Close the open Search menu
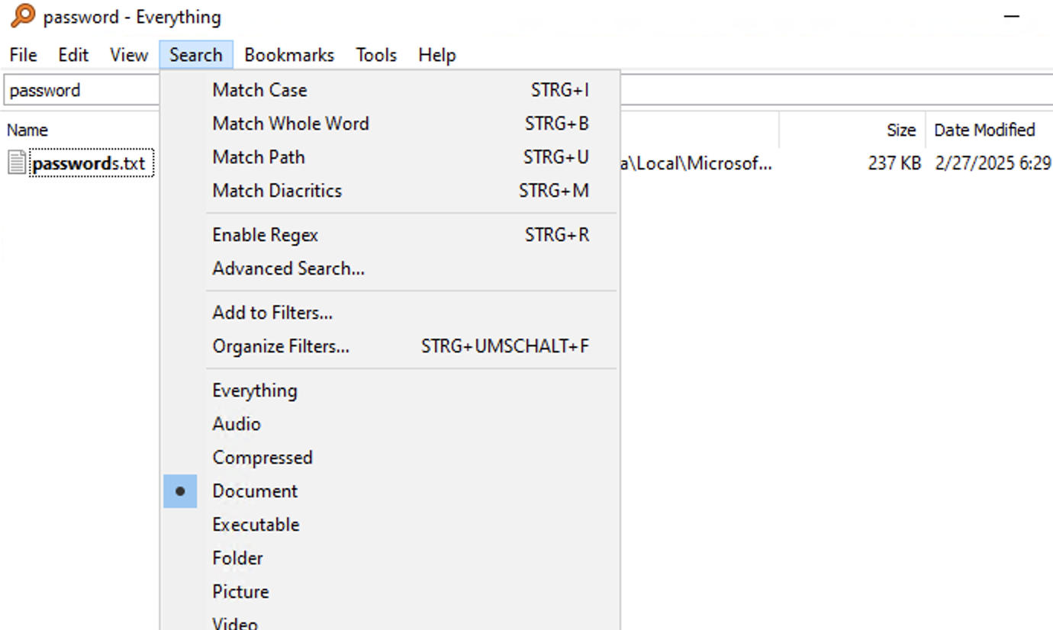 pyautogui.click(x=196, y=55)
